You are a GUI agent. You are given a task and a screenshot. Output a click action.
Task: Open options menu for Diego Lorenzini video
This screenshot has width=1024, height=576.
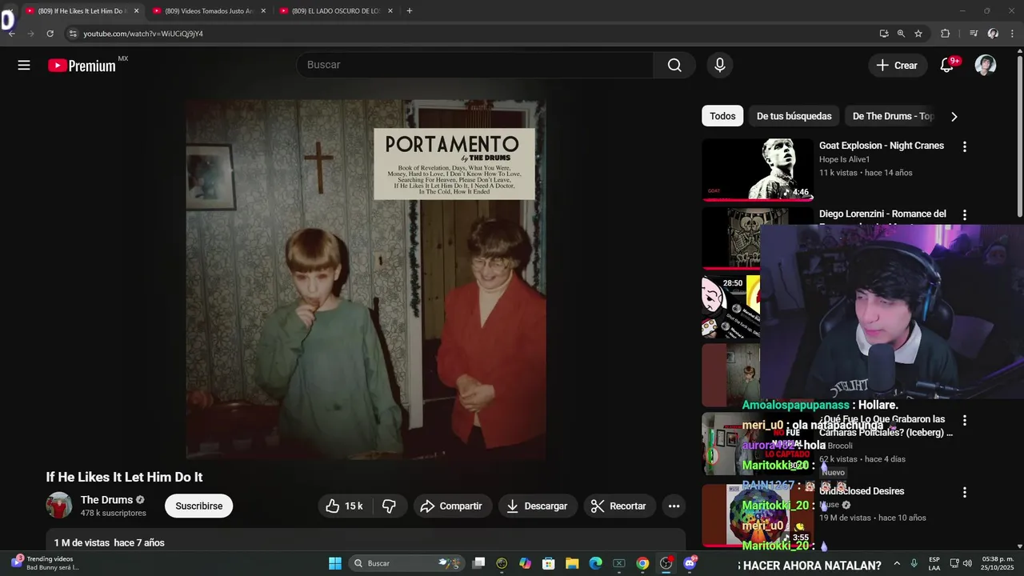[965, 214]
